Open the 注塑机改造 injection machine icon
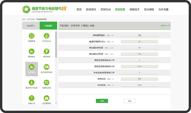Screen dimensions: 191x113 [x=46, y=82]
